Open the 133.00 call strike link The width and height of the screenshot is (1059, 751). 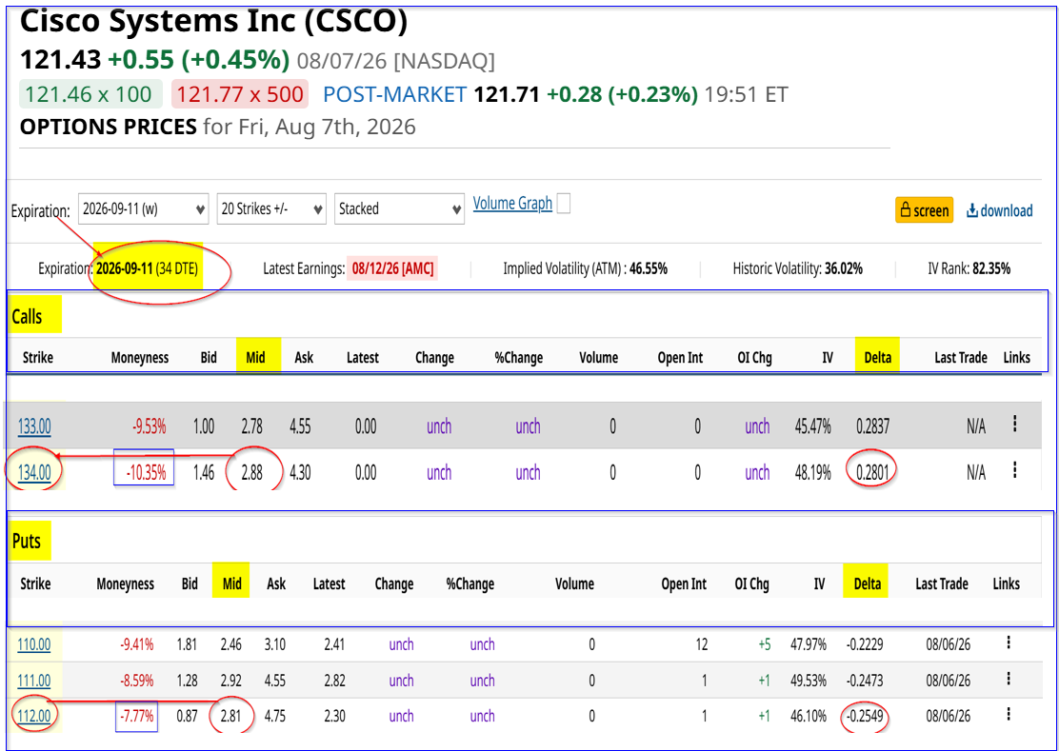click(33, 426)
